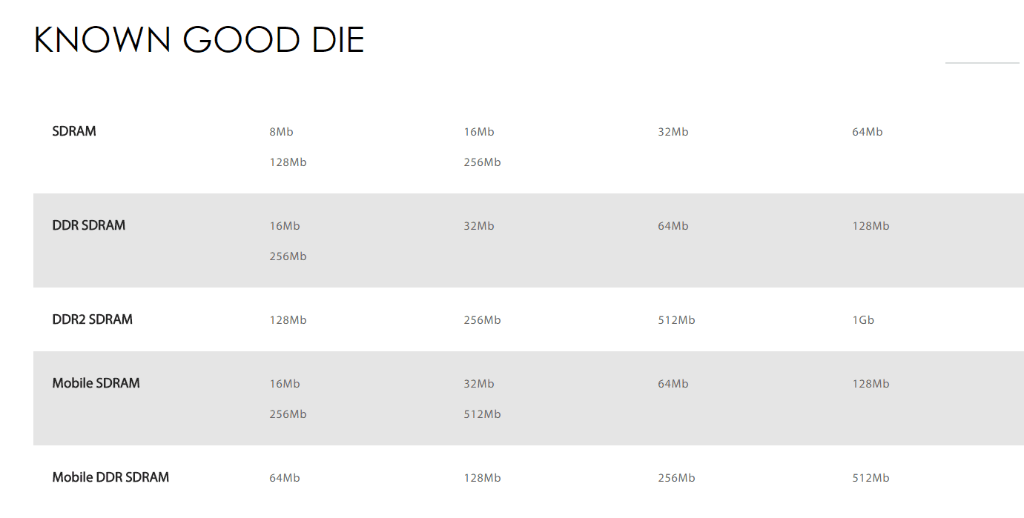This screenshot has height=518, width=1024.
Task: Click 128Mb in DDR SDRAM row
Action: [x=871, y=226]
